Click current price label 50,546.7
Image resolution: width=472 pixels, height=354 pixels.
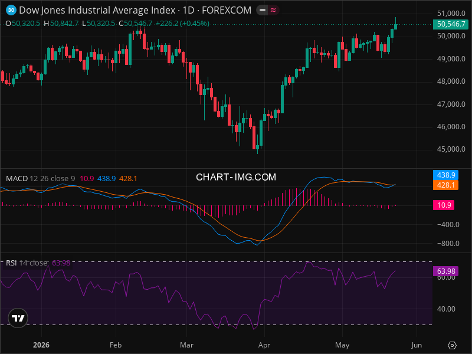click(451, 24)
